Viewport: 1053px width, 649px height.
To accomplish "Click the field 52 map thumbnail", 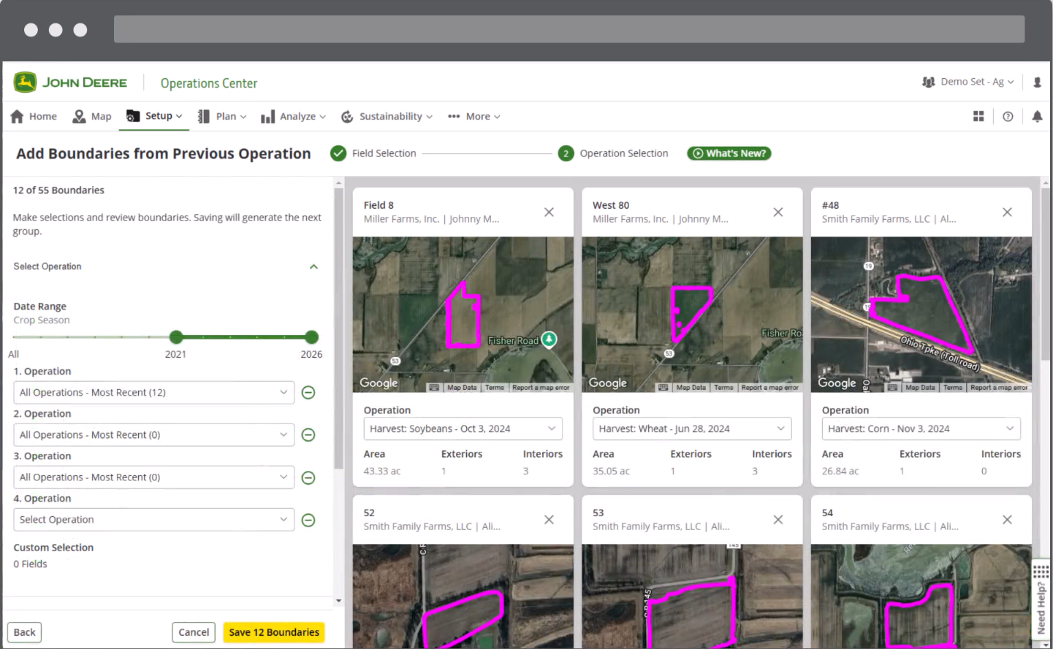I will click(x=463, y=596).
